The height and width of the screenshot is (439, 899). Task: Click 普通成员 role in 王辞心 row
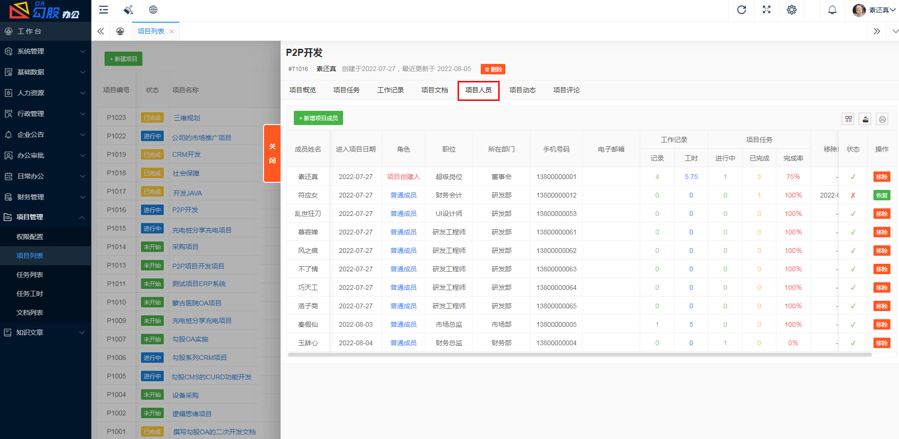404,343
